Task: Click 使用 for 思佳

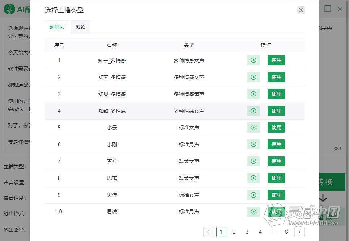Action: click(276, 195)
